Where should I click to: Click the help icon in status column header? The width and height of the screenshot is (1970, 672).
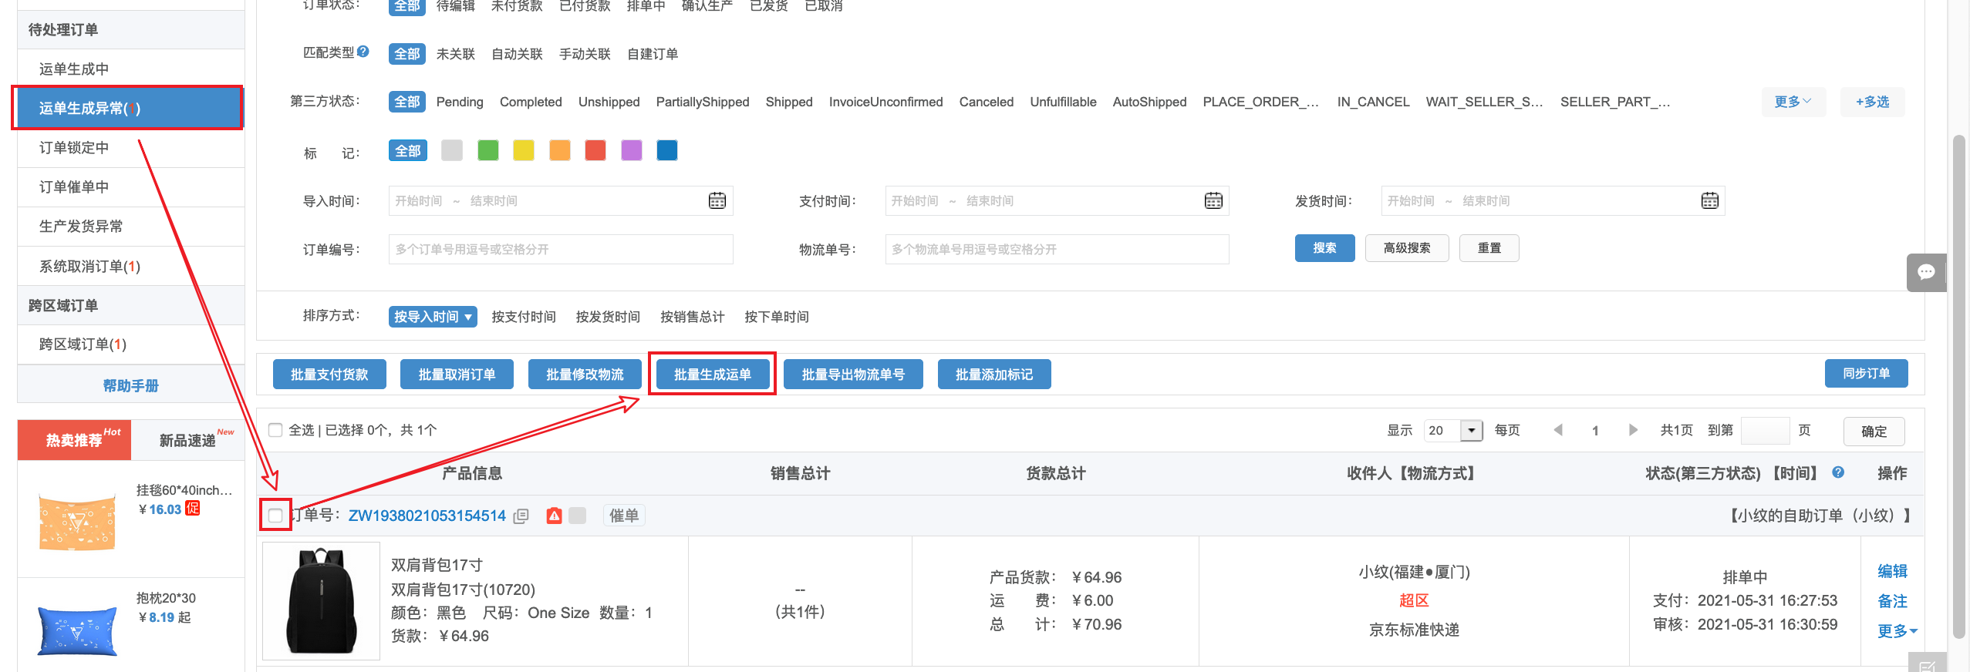pyautogui.click(x=1838, y=472)
